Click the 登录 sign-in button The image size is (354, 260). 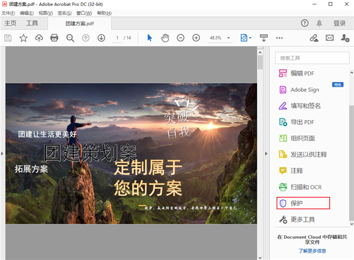tap(339, 24)
